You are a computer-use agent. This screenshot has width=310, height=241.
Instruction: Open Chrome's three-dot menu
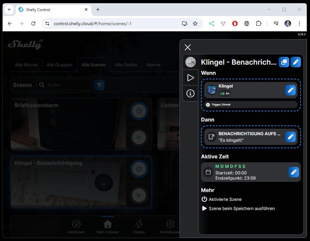point(299,24)
